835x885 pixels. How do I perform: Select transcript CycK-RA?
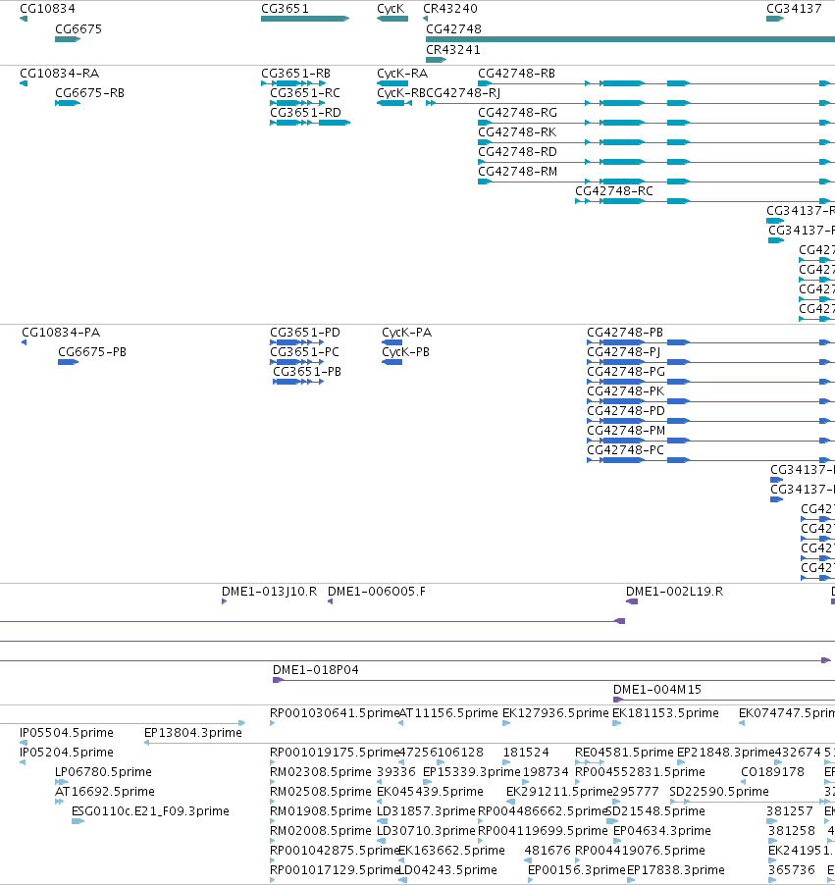pyautogui.click(x=402, y=74)
